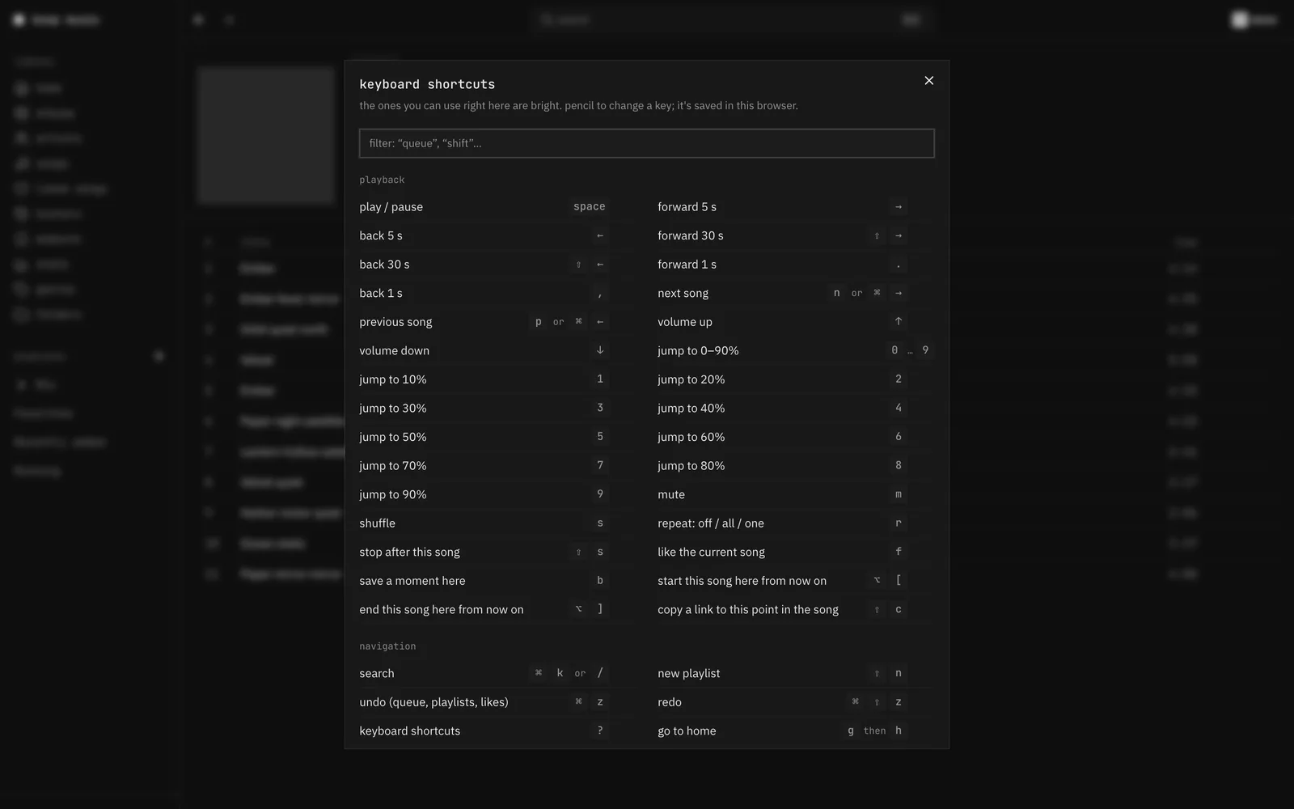
Task: Select the 'redo' shortcut label
Action: coord(669,702)
